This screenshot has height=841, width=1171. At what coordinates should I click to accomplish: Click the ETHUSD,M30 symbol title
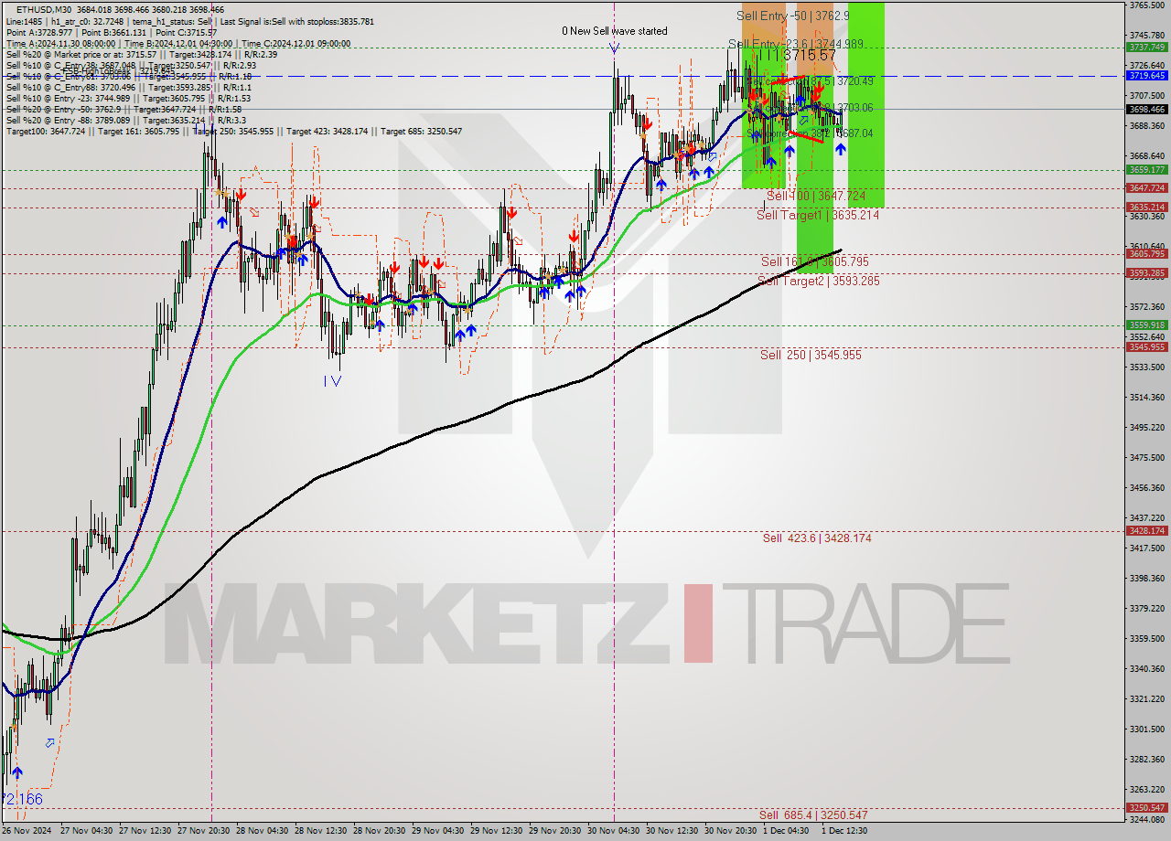46,9
